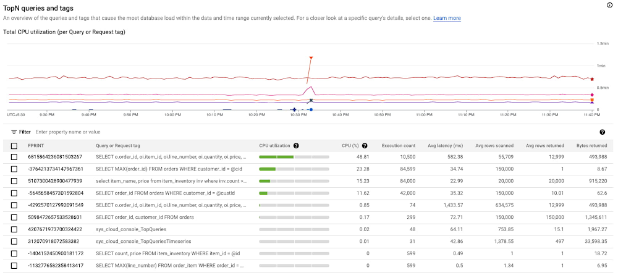Click the X marker near 10:30 PM
This screenshot has height=275, width=618.
click(311, 101)
